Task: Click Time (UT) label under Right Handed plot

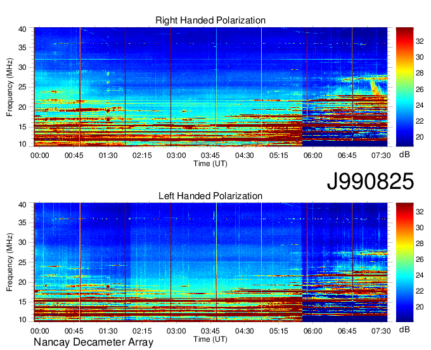Action: pyautogui.click(x=210, y=164)
